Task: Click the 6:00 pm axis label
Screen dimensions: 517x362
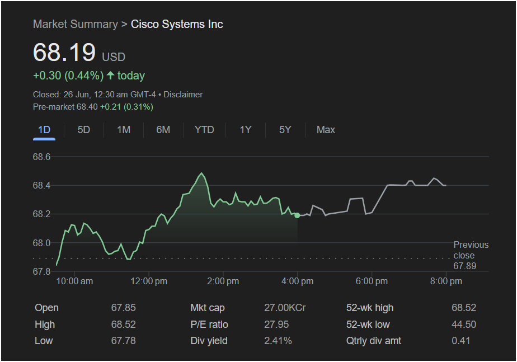Action: coord(372,281)
